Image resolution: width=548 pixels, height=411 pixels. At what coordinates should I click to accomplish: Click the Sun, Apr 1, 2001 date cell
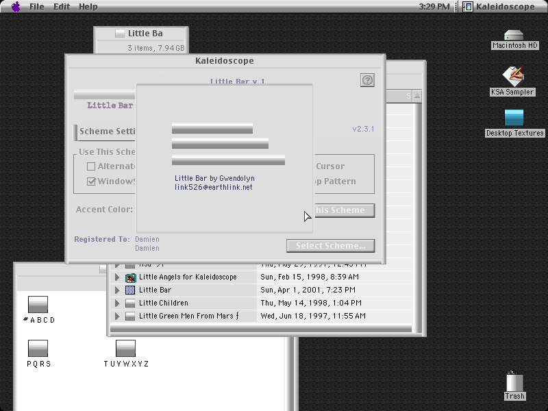308,290
